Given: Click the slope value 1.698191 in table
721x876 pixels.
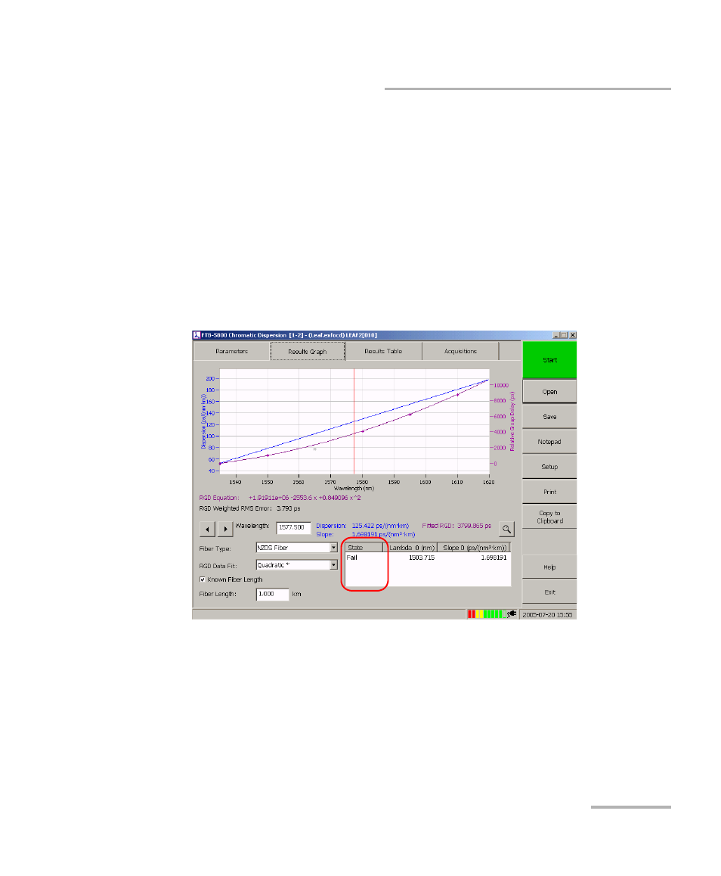Looking at the screenshot, I should pyautogui.click(x=494, y=558).
